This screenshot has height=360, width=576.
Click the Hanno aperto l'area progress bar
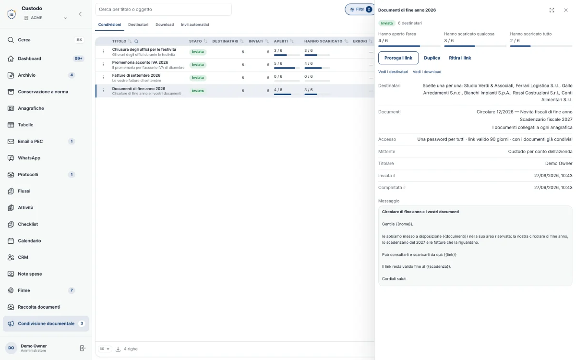coord(409,46)
